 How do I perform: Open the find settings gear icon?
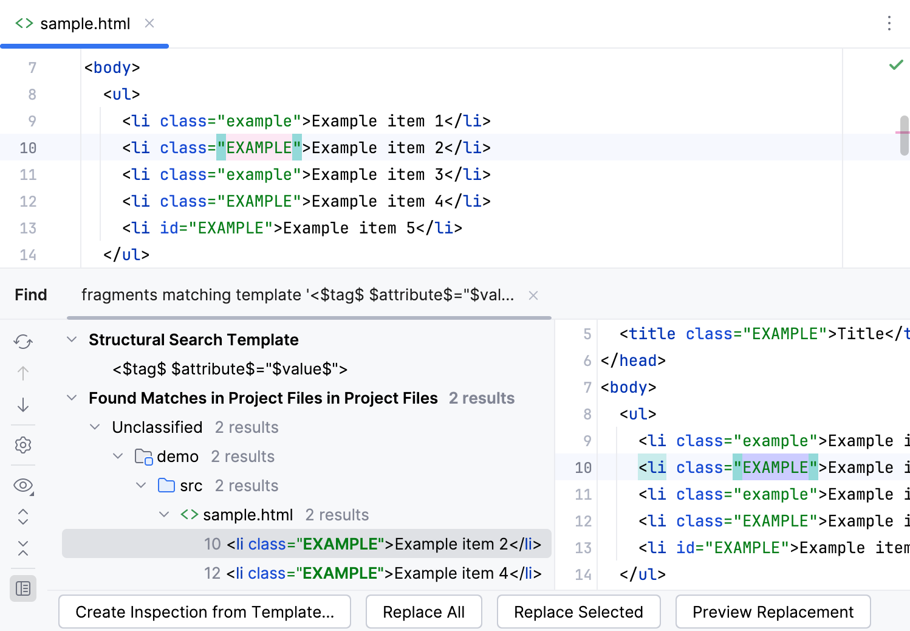[23, 445]
